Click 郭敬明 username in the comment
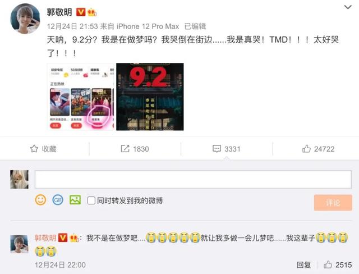Image resolution: width=359 pixels, height=274 pixels. pos(45,238)
